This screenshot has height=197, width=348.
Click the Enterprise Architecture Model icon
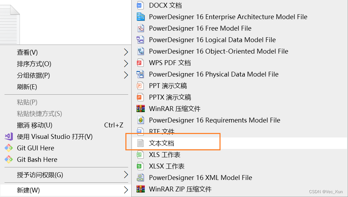click(141, 17)
